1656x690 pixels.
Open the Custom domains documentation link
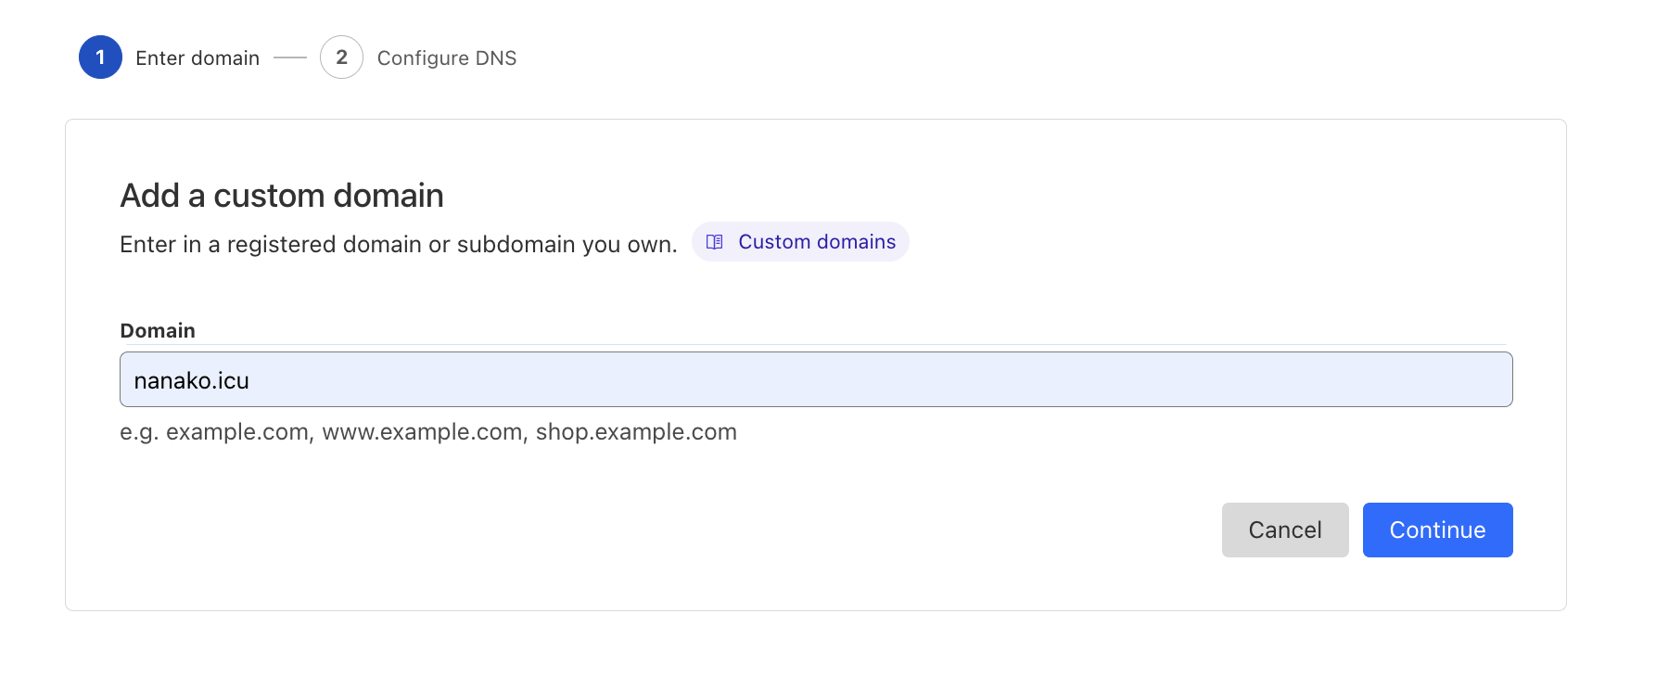pos(816,242)
